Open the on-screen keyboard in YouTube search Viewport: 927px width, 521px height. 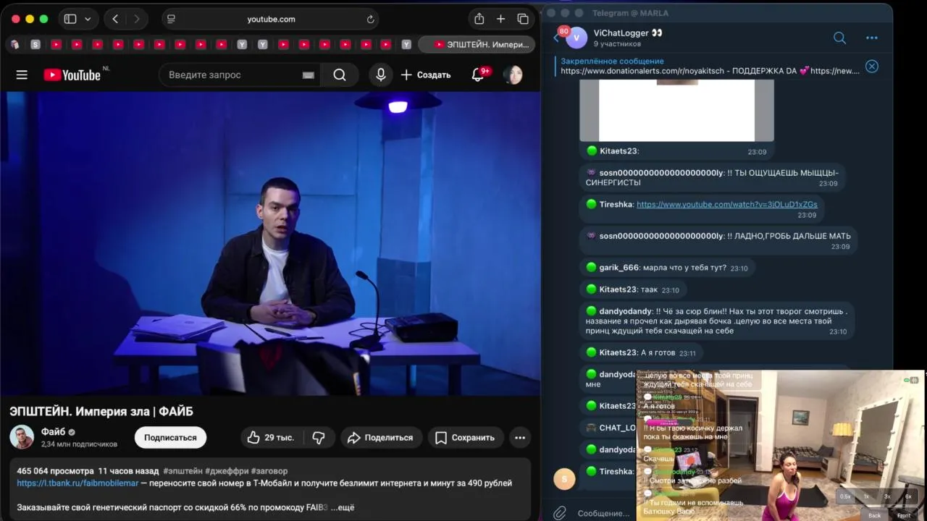point(308,75)
